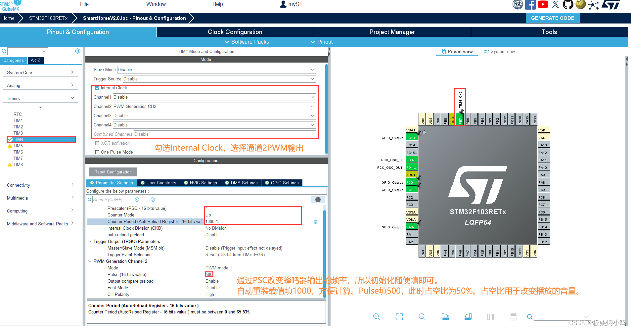Viewport: 631px width, 329px height.
Task: Open the NVIC Settings tab
Action: coord(201,183)
